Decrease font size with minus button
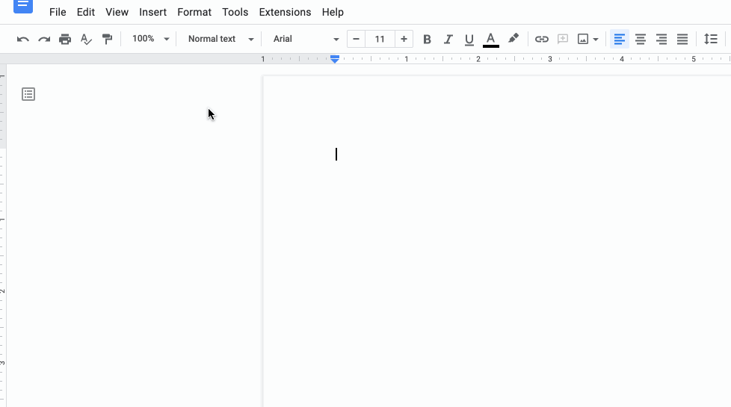Viewport: 731px width, 407px height. pyautogui.click(x=357, y=39)
